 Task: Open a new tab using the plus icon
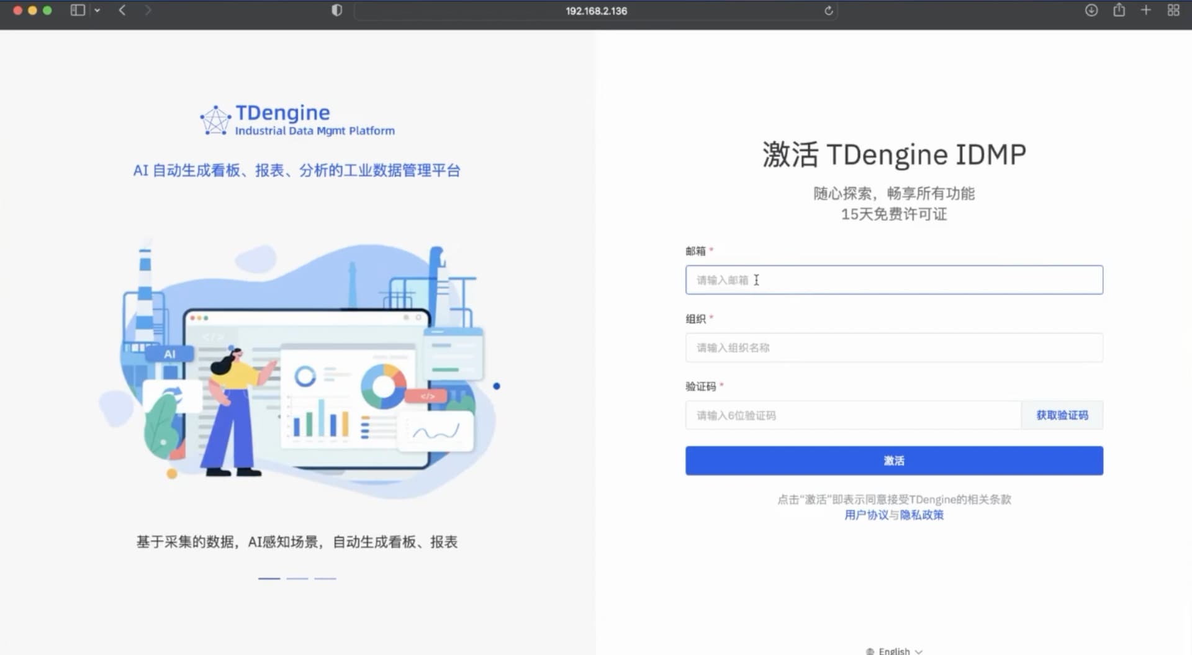[1146, 11]
